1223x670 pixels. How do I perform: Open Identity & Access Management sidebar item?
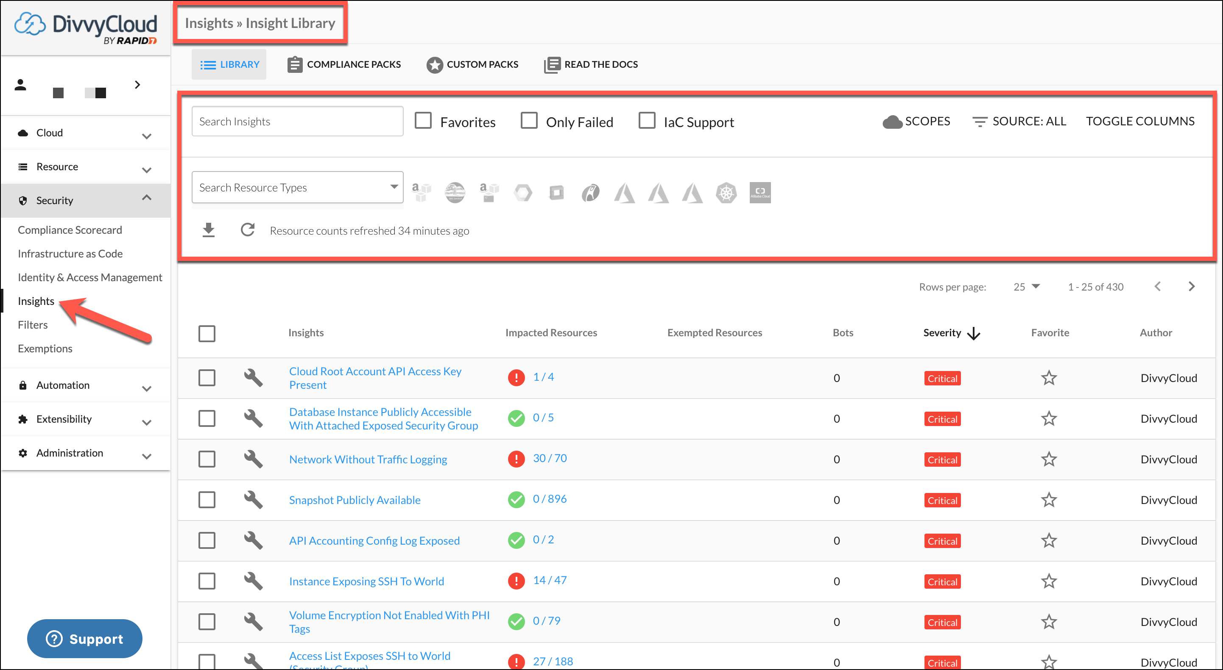click(x=90, y=277)
